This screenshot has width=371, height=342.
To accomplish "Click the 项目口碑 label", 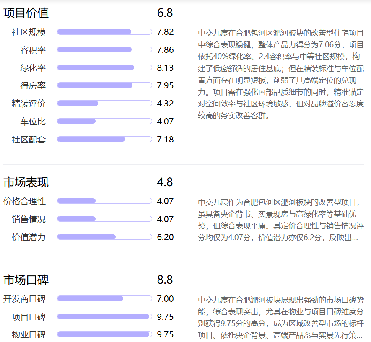I will click(29, 317).
